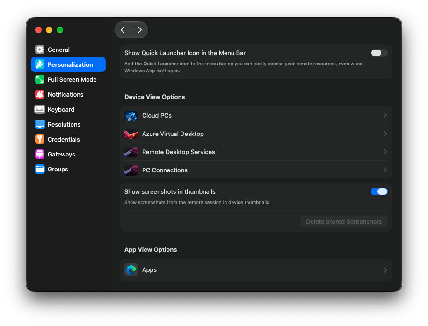Expand Remote Desktop Services chevron
The image size is (428, 326).
point(385,152)
